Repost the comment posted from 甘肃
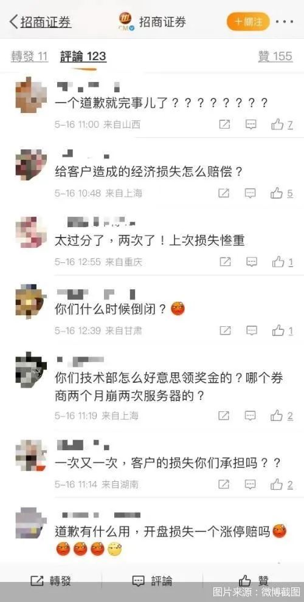Image resolution: width=304 pixels, height=602 pixels. pyautogui.click(x=225, y=330)
